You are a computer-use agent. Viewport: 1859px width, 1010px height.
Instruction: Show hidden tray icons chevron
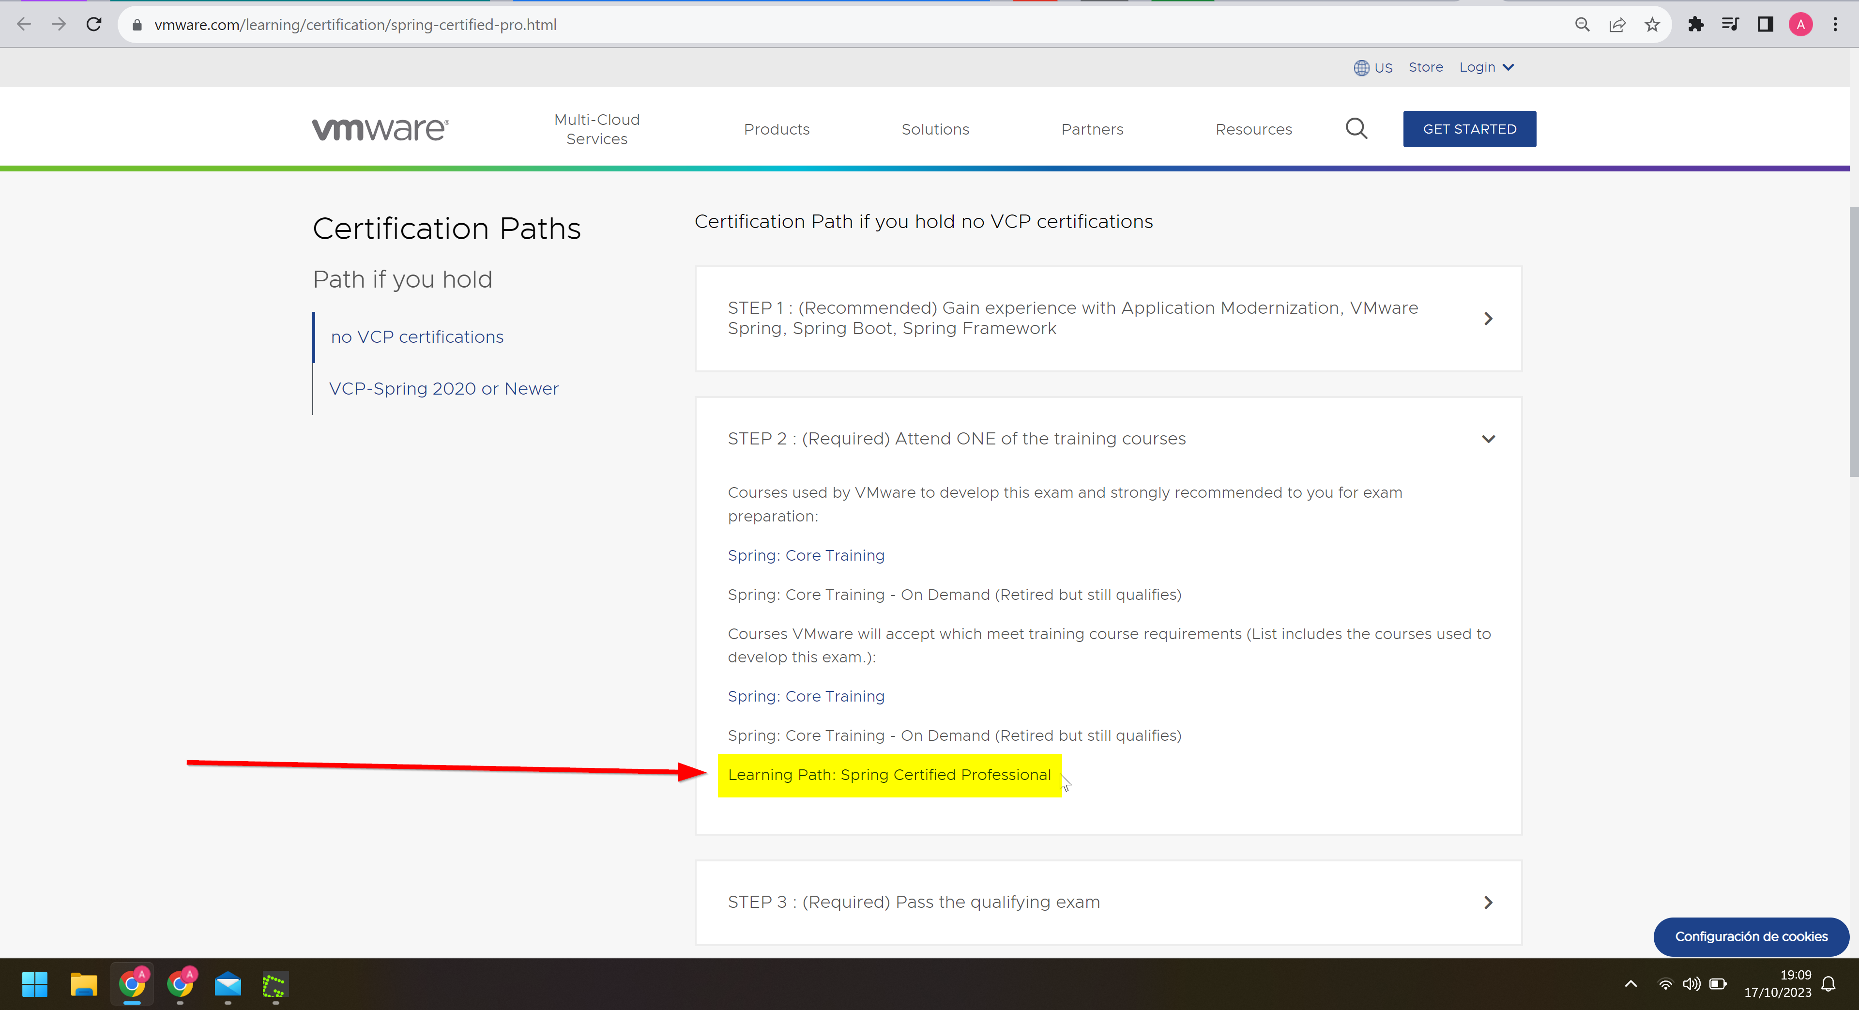coord(1631,984)
